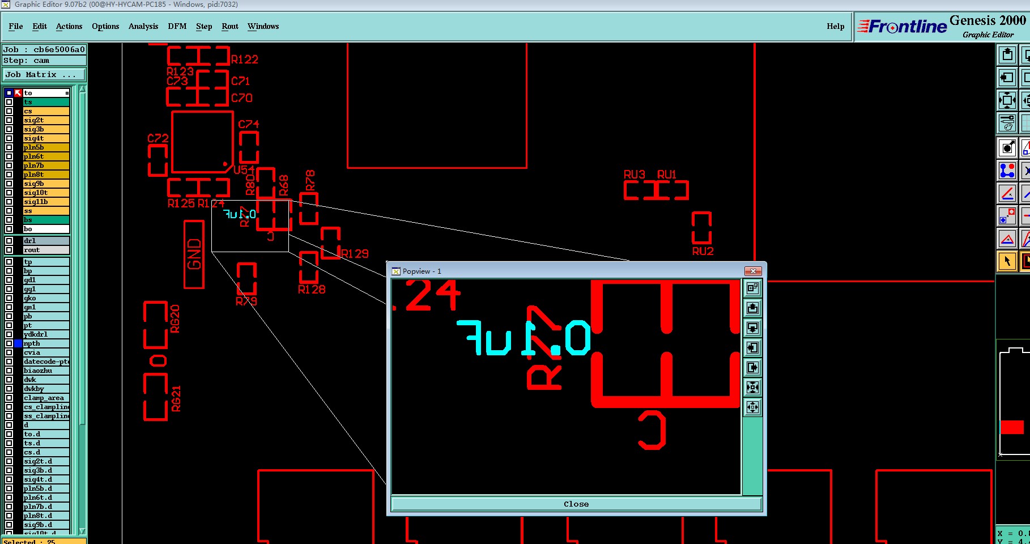Open the DFM menu
The height and width of the screenshot is (544, 1030).
(x=177, y=26)
